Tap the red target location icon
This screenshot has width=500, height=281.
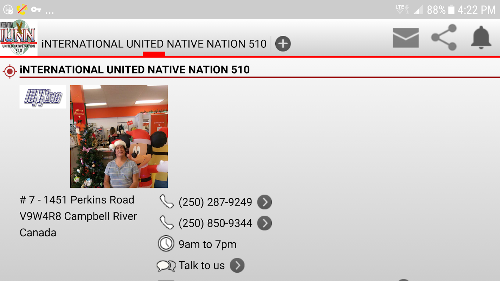click(x=10, y=71)
